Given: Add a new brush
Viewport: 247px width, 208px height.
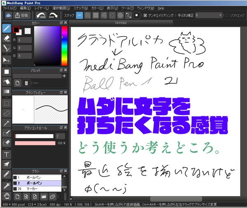Looking at the screenshot, I should click(x=17, y=196).
